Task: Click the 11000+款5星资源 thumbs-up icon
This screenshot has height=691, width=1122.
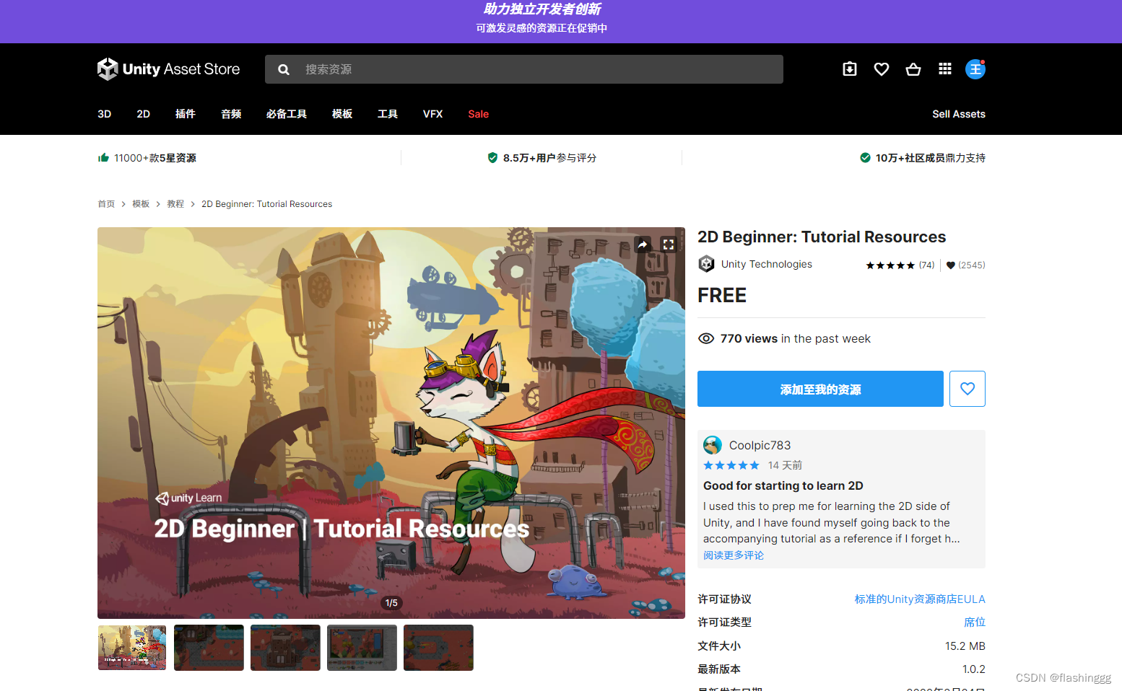Action: coord(104,157)
